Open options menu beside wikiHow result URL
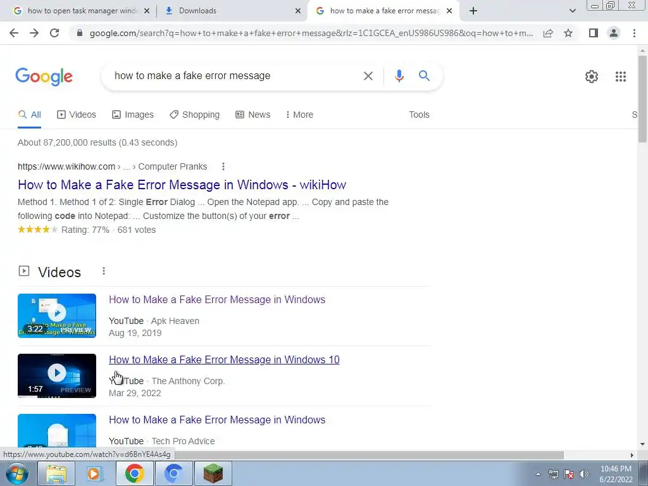 coord(223,166)
